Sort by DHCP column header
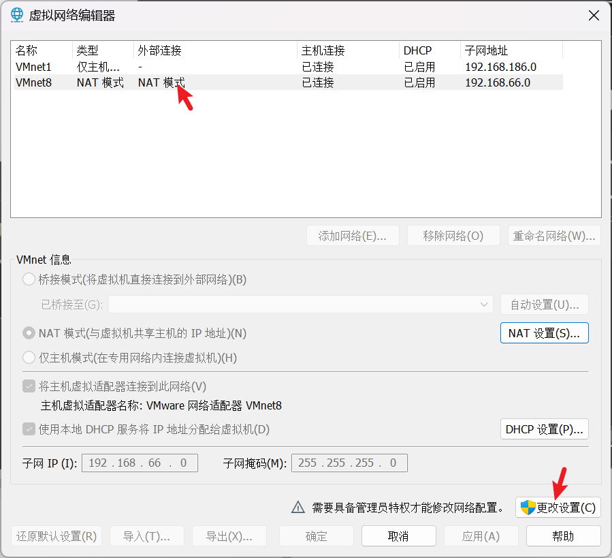The height and width of the screenshot is (558, 612). pyautogui.click(x=430, y=50)
